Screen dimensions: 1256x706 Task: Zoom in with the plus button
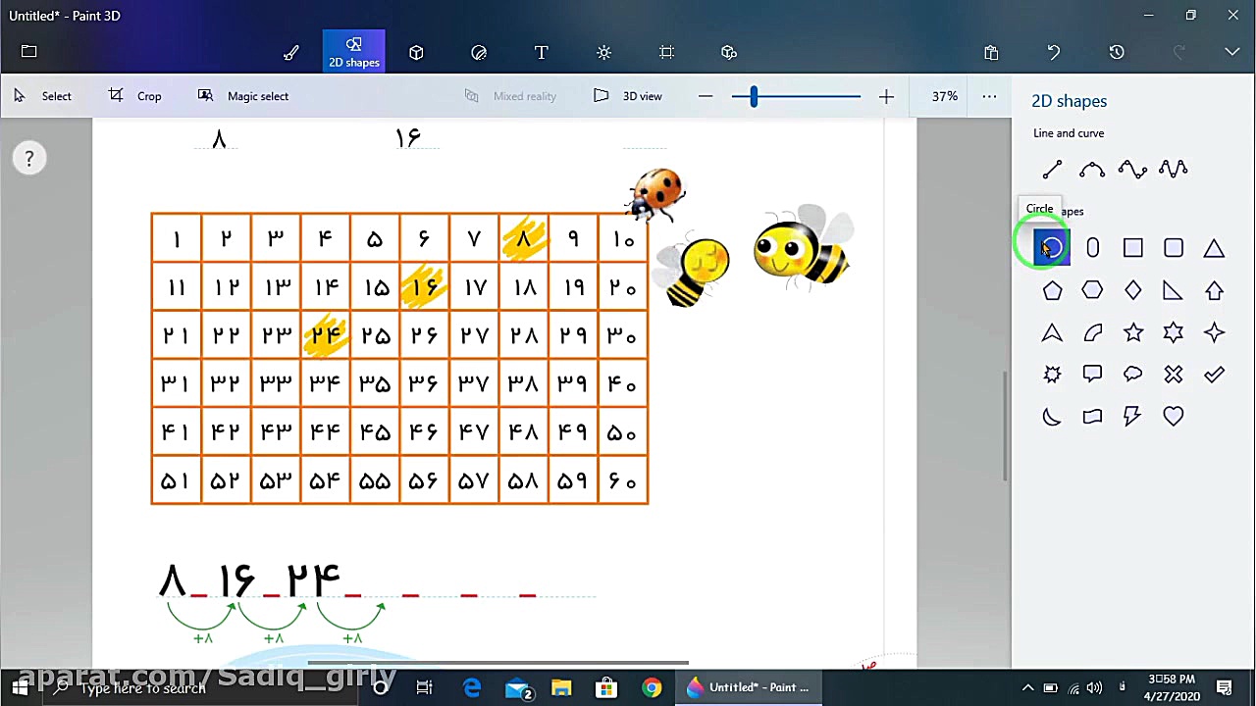tap(886, 96)
